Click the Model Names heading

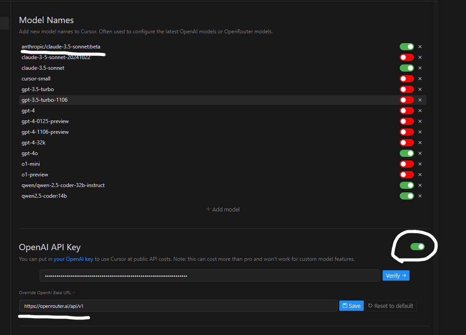click(46, 20)
